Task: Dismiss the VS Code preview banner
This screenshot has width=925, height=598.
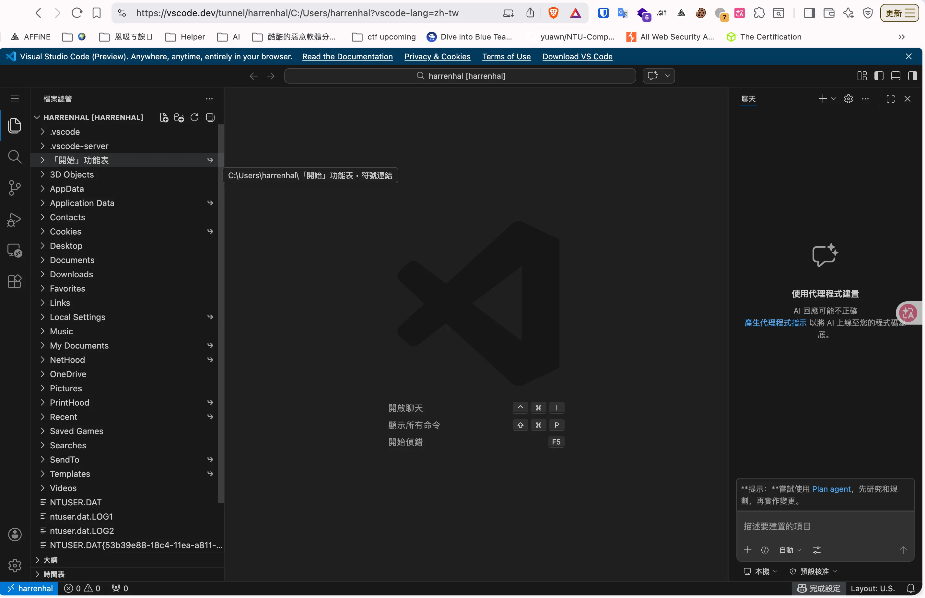Action: click(x=908, y=57)
